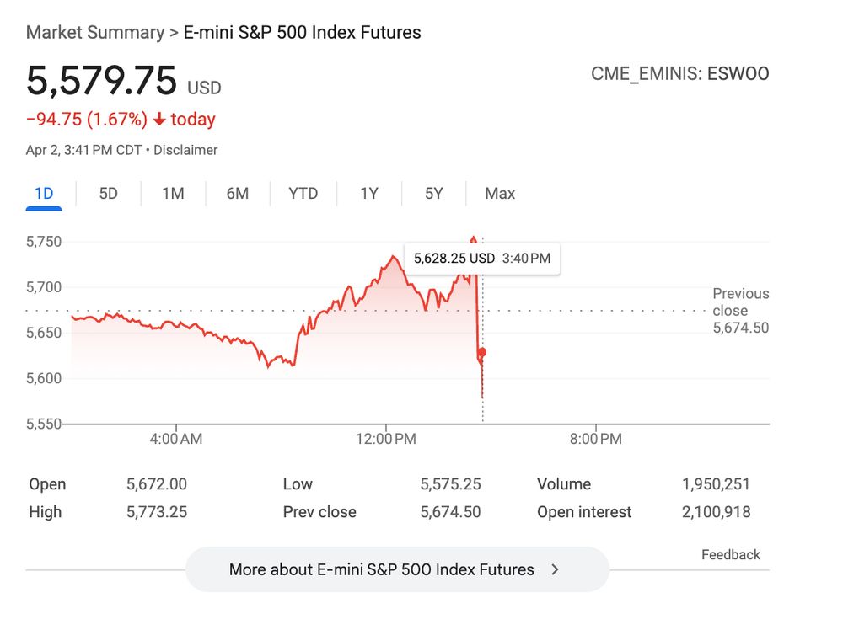Click the CME_EMINIS: ESW00 ticker label

click(679, 74)
